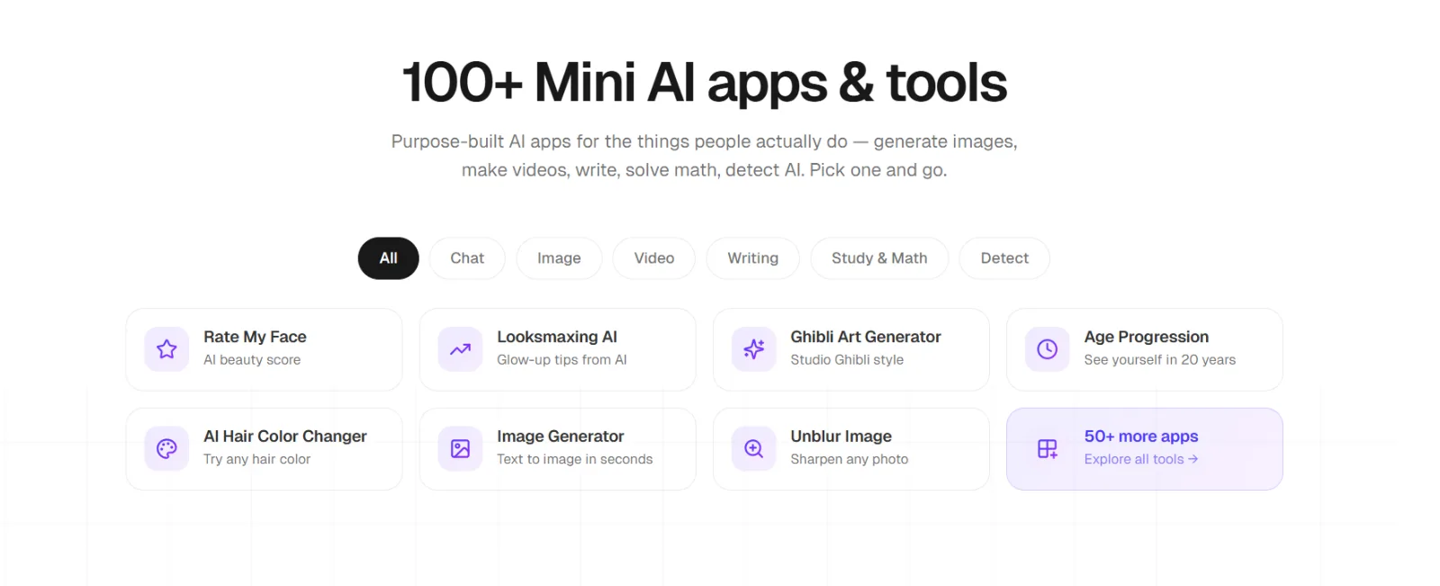The image size is (1440, 586).
Task: Open the Rate My Face app title
Action: [255, 337]
